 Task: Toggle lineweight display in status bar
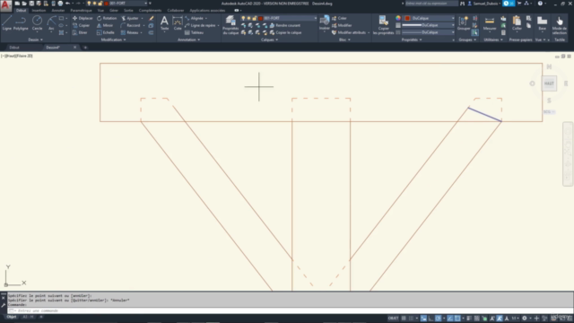[x=469, y=319]
